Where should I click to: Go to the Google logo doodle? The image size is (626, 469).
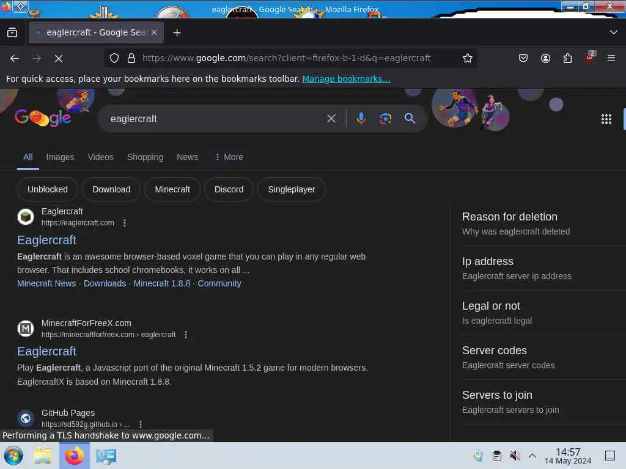43,118
